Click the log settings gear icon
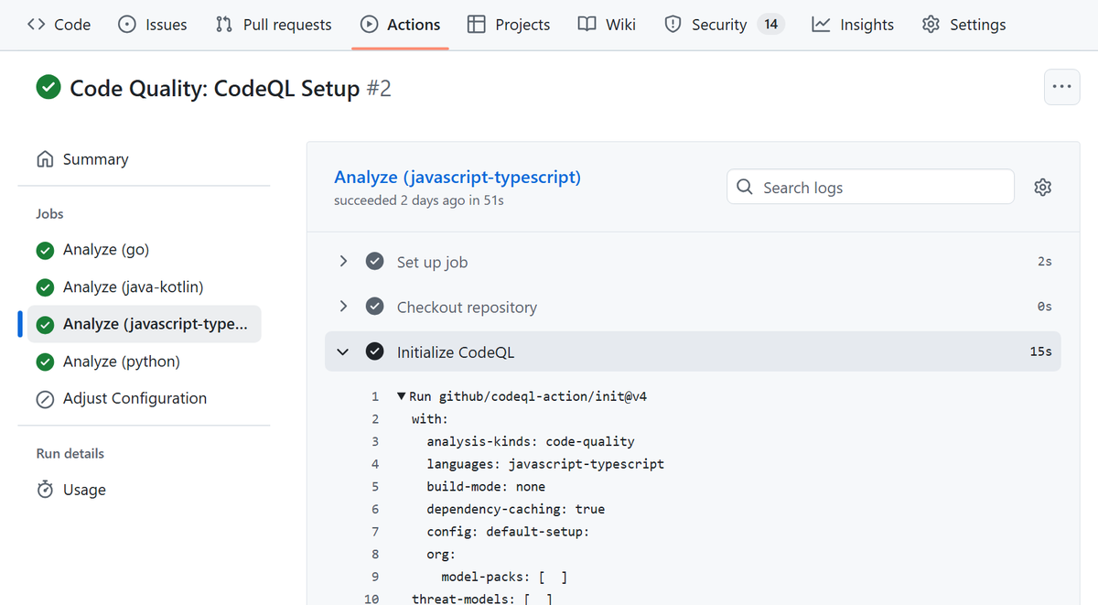Screen dimensions: 1098x605 (x=1042, y=188)
